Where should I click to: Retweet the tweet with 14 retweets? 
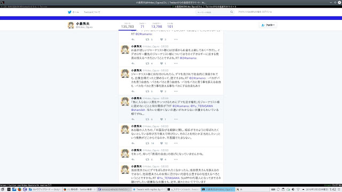click(147, 143)
